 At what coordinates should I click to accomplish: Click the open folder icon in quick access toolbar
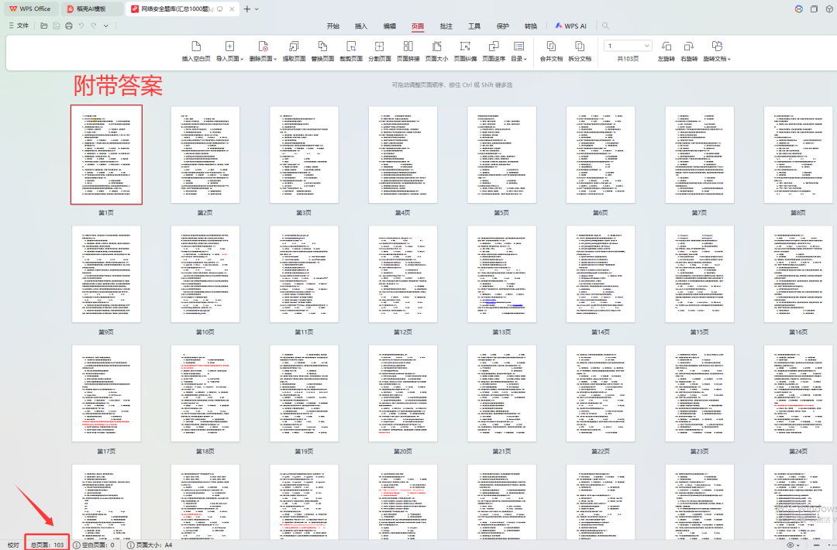(x=43, y=26)
